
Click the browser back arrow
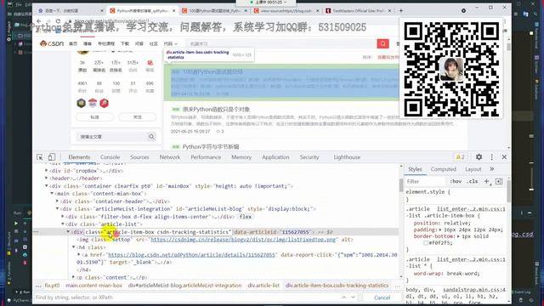(x=39, y=21)
